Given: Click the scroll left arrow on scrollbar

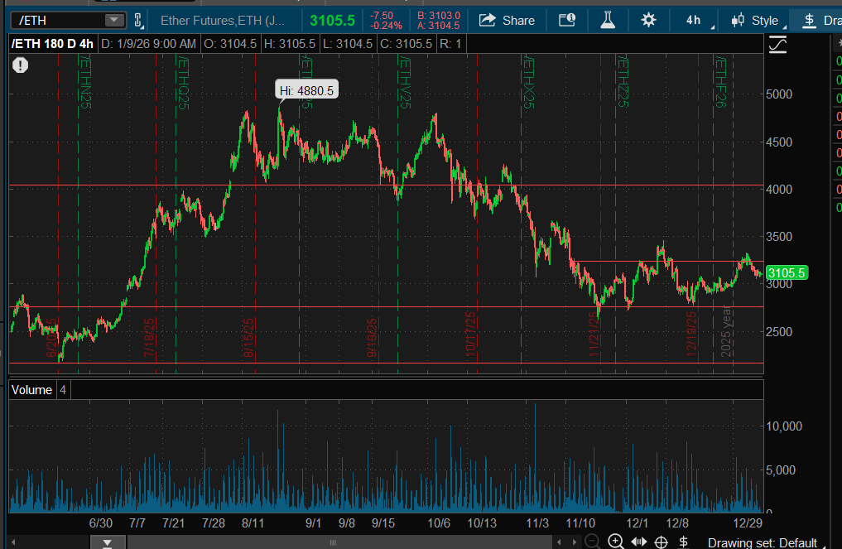Looking at the screenshot, I should [x=13, y=542].
